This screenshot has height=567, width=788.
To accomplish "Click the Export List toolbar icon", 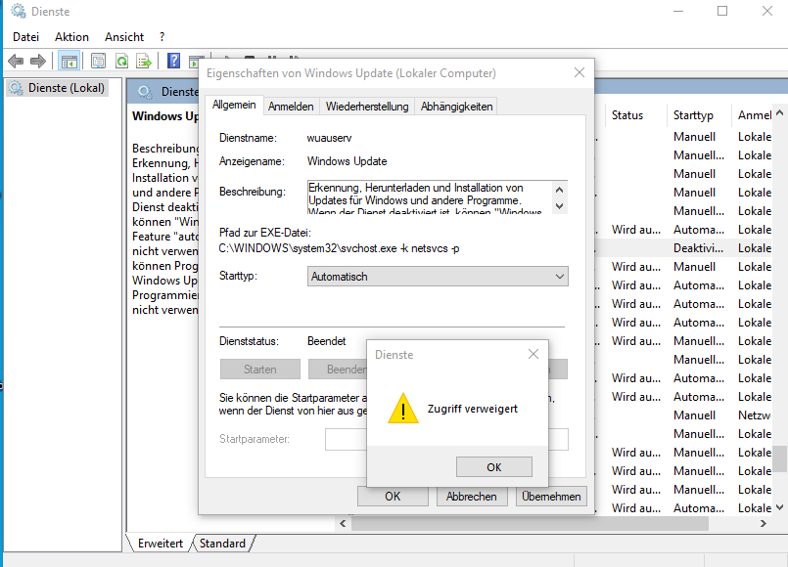I will pyautogui.click(x=144, y=62).
